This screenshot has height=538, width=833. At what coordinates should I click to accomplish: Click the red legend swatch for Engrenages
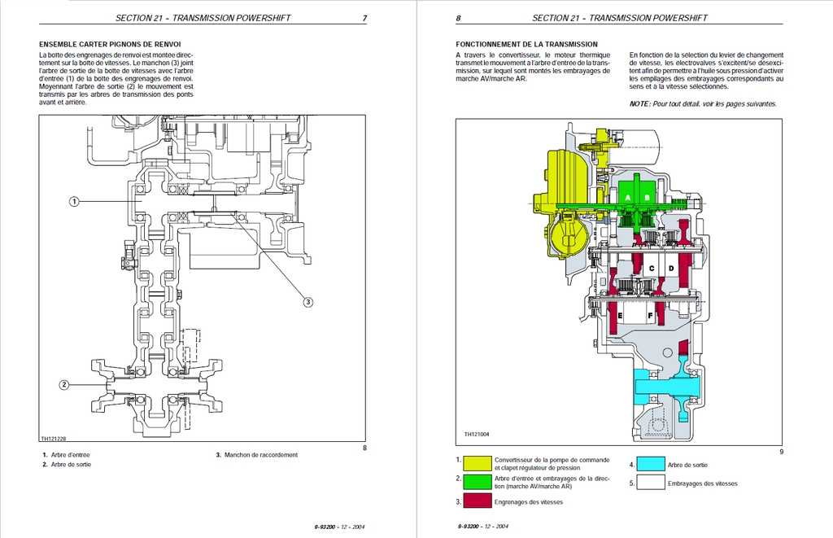tap(477, 501)
